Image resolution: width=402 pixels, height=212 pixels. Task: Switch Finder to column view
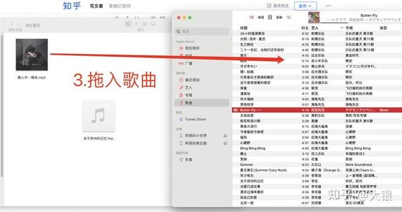144,24
